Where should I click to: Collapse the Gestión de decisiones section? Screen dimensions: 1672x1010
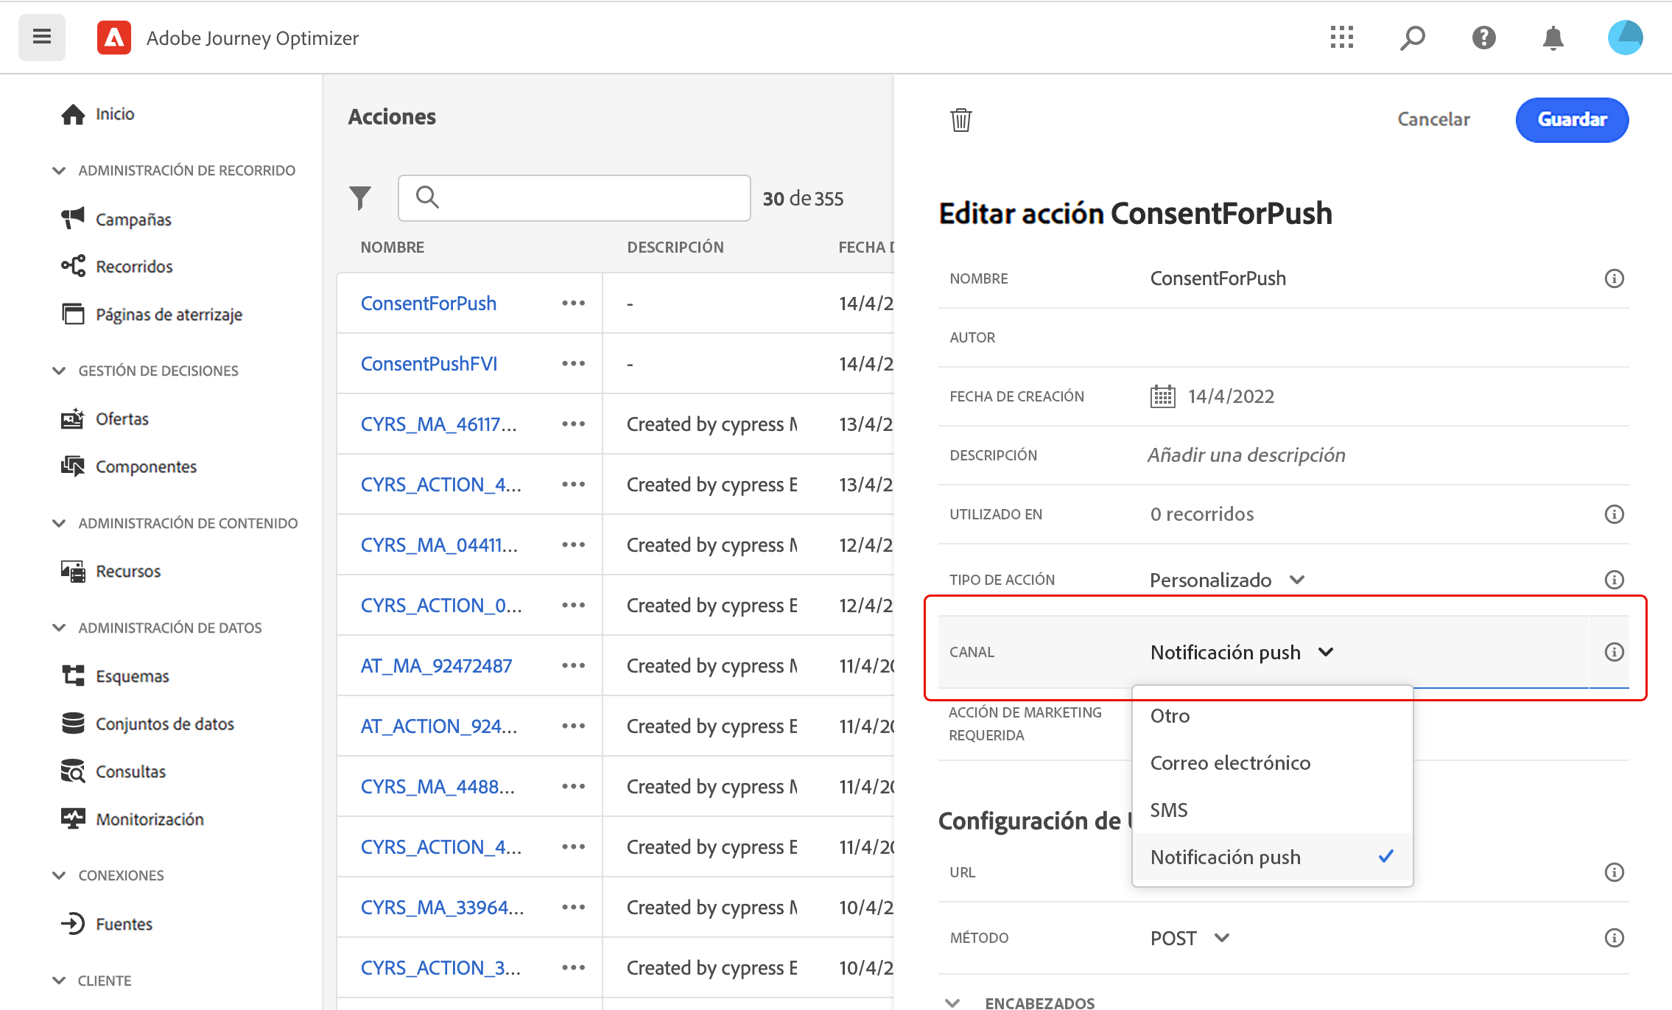pos(59,371)
